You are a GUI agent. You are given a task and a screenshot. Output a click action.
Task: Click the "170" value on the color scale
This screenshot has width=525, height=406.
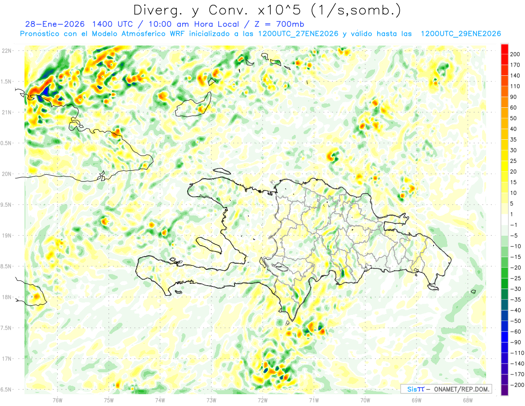tap(515, 65)
